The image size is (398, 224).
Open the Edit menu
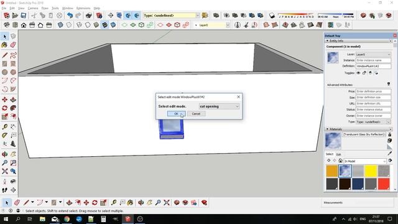pyautogui.click(x=12, y=8)
